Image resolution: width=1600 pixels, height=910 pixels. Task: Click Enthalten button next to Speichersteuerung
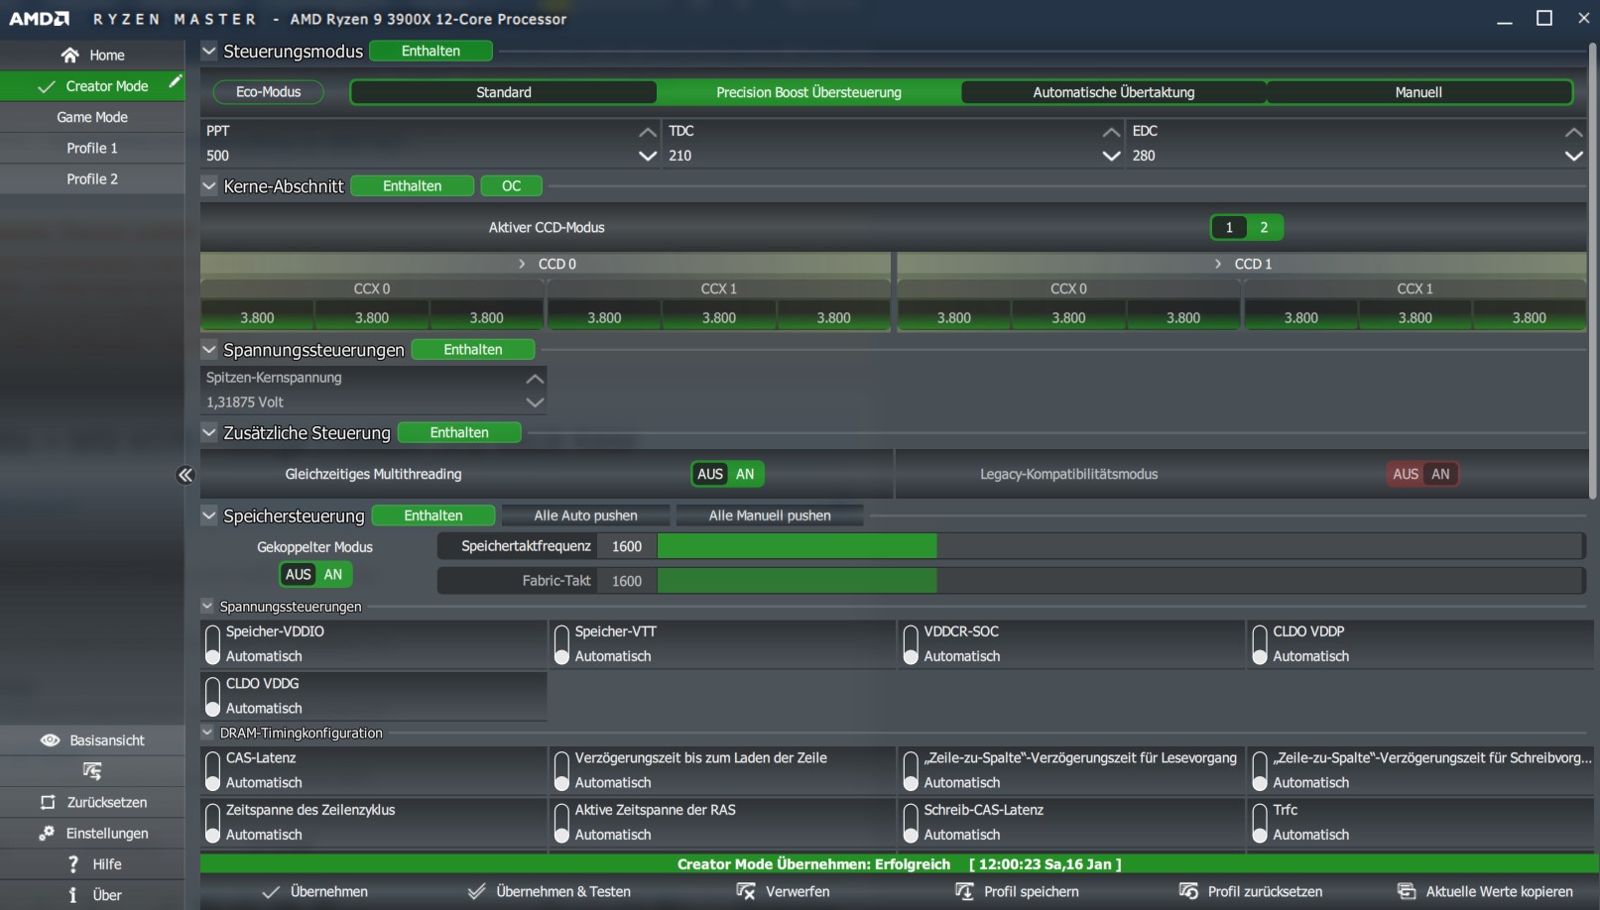point(433,515)
